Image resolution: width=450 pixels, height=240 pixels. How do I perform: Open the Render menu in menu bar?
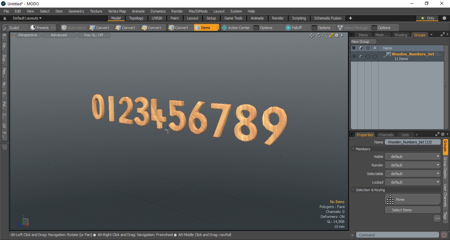pos(177,11)
